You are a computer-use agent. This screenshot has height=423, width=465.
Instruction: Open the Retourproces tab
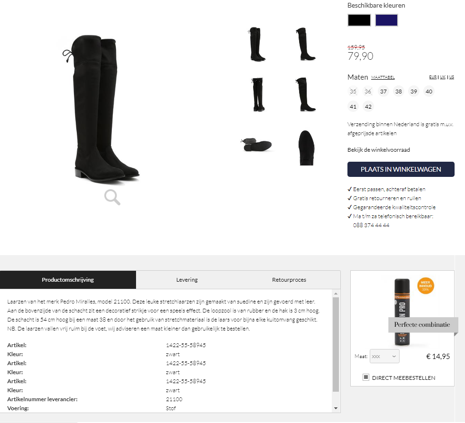point(289,280)
